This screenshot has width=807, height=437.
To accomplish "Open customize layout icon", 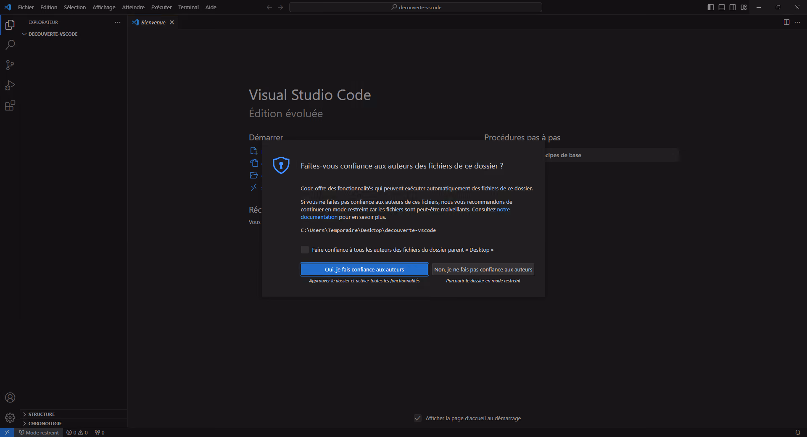I will coord(744,7).
